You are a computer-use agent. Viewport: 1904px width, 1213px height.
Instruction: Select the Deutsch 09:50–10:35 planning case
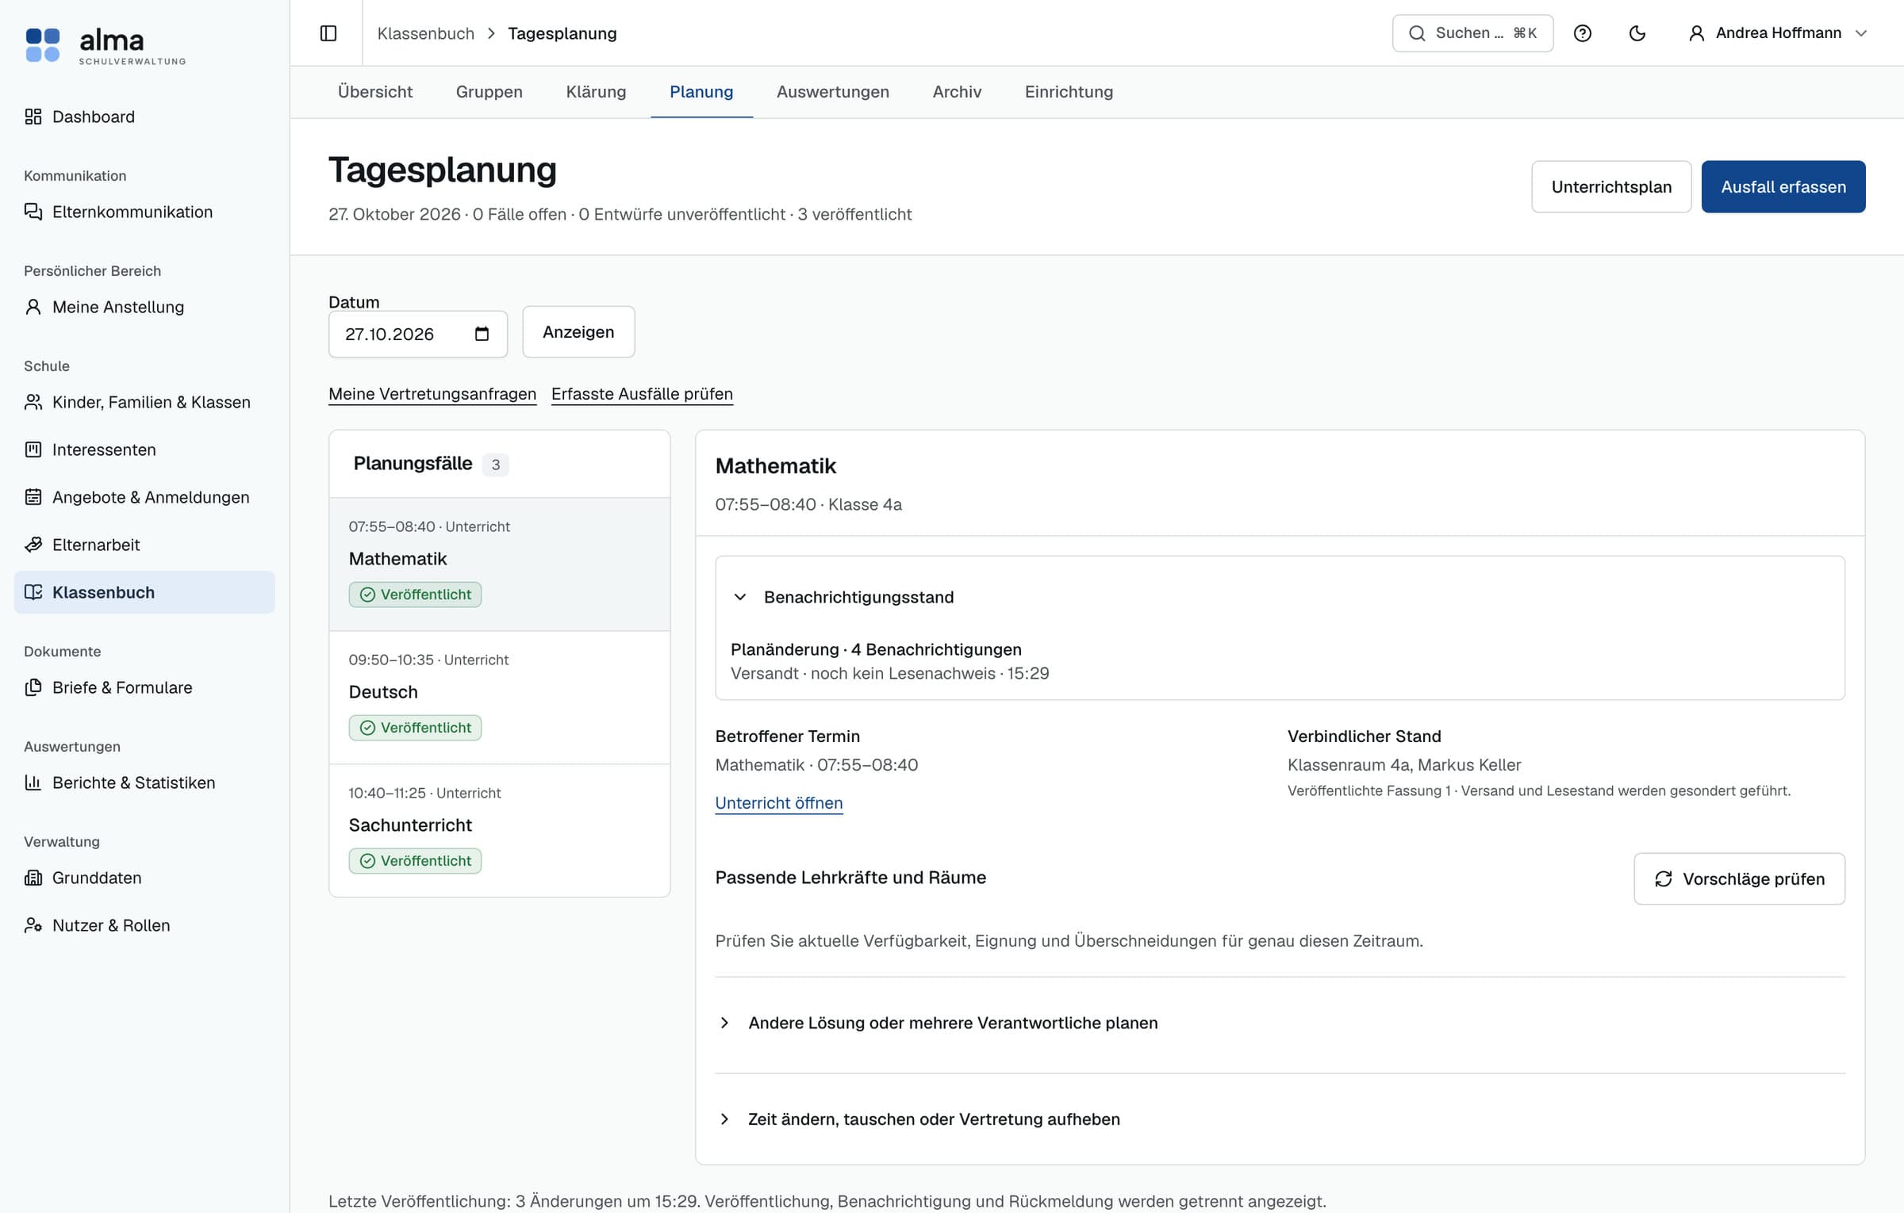[499, 698]
